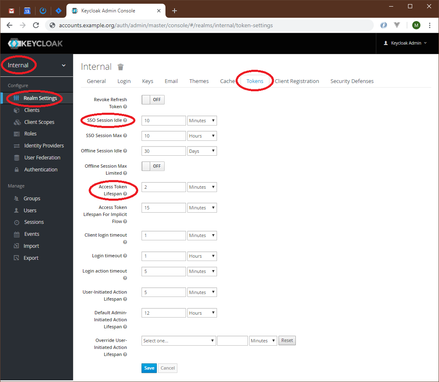
Task: Open Authentication in sidebar
Action: [40, 170]
